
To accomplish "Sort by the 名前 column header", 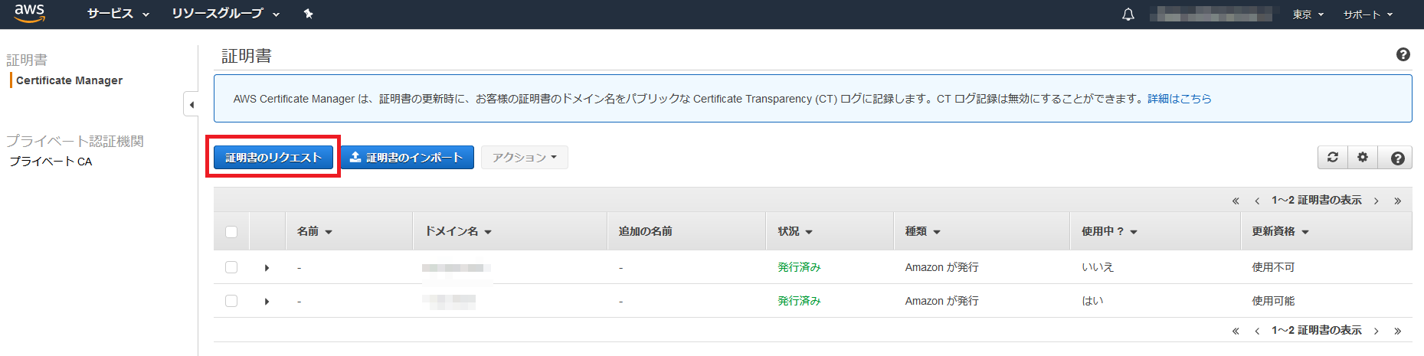I will pyautogui.click(x=315, y=231).
